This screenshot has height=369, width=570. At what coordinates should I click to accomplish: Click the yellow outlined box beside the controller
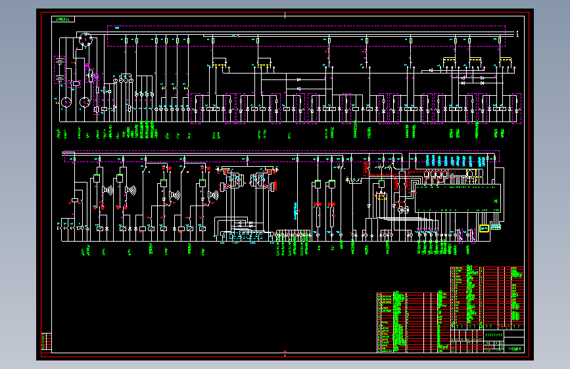tap(485, 228)
